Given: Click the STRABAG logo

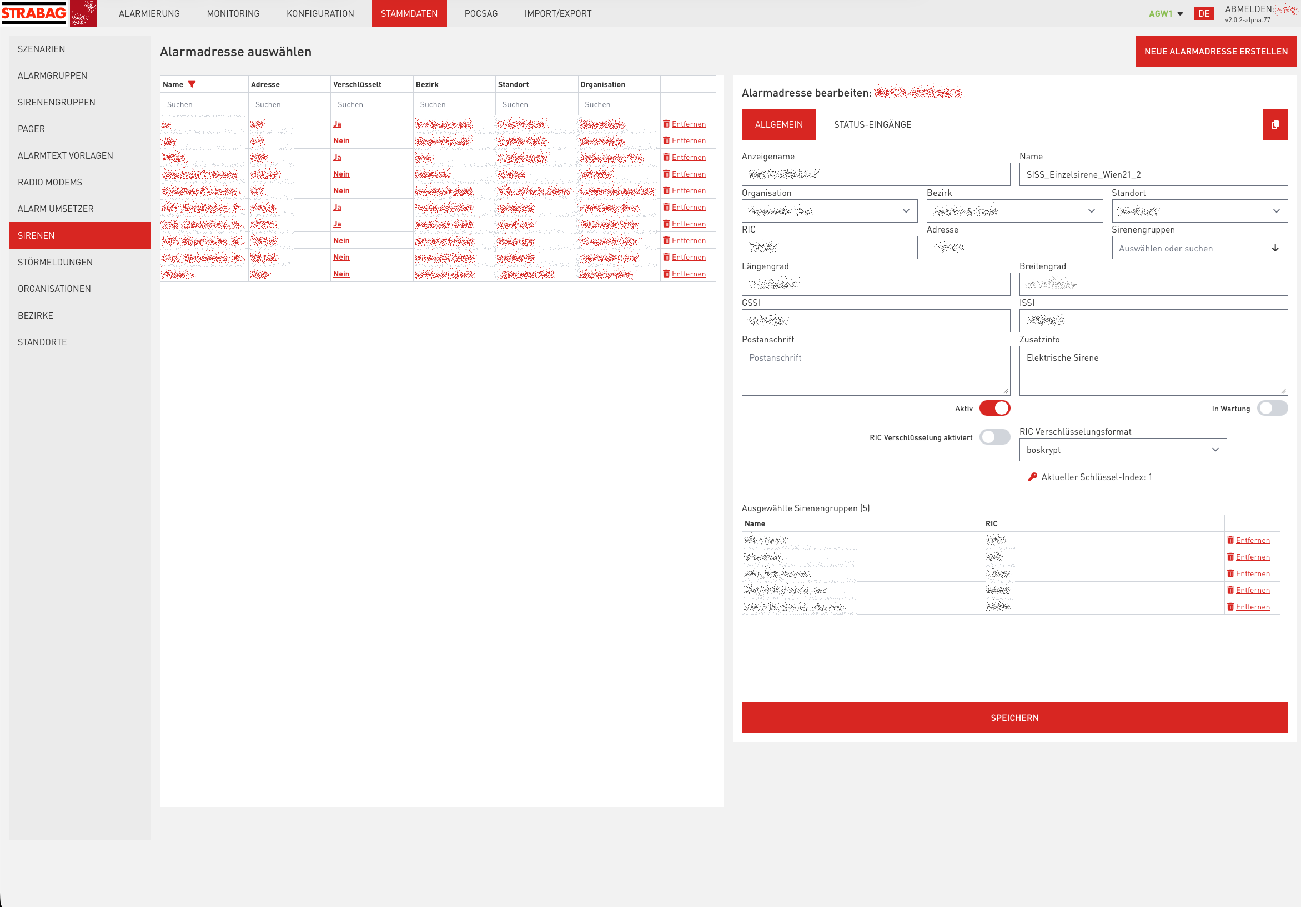Looking at the screenshot, I should click(34, 13).
